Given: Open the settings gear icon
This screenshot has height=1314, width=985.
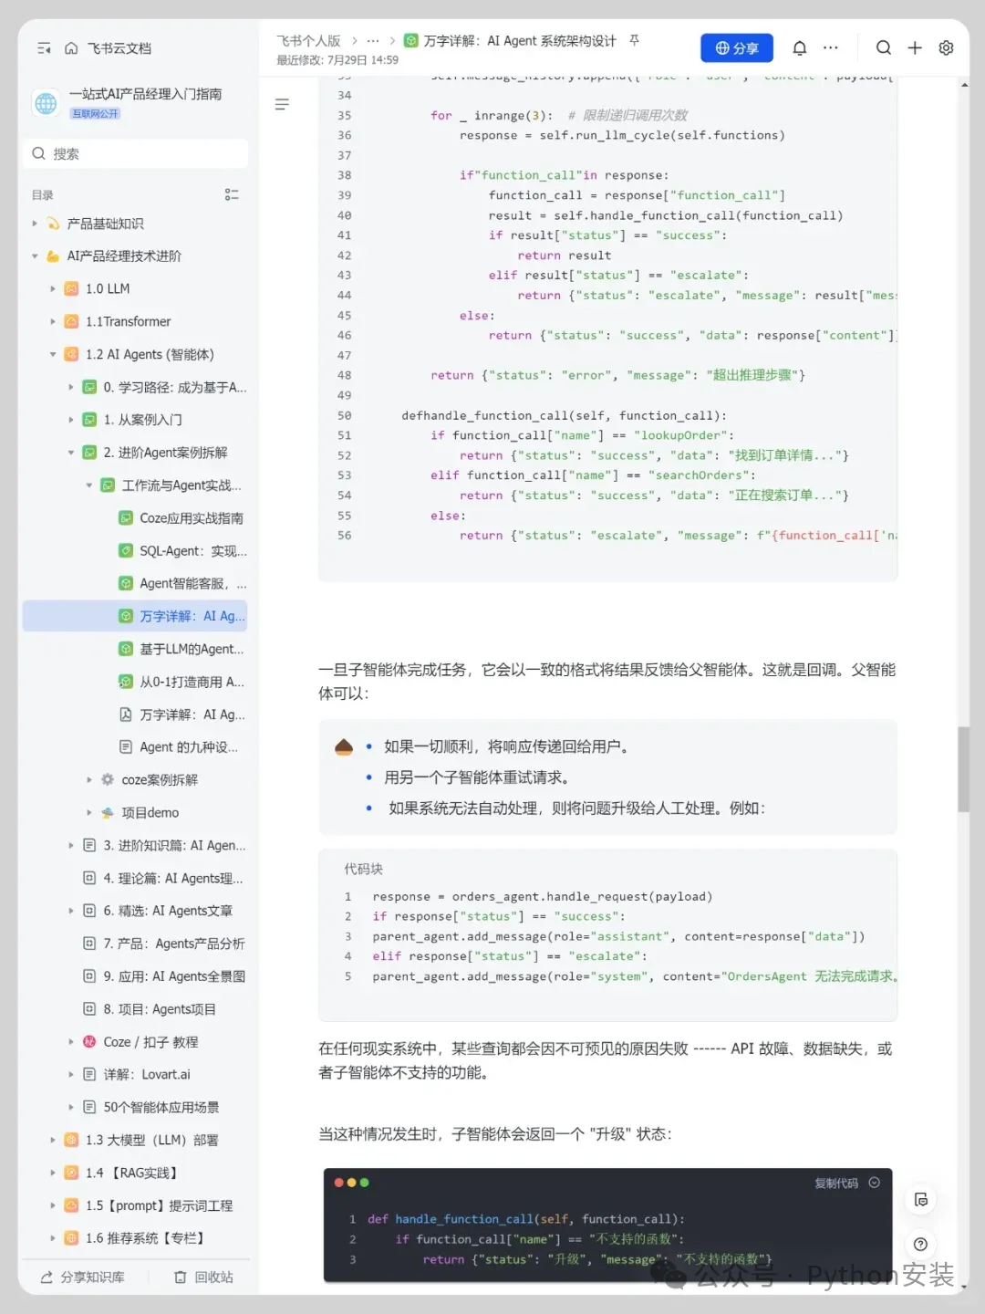Looking at the screenshot, I should point(947,48).
